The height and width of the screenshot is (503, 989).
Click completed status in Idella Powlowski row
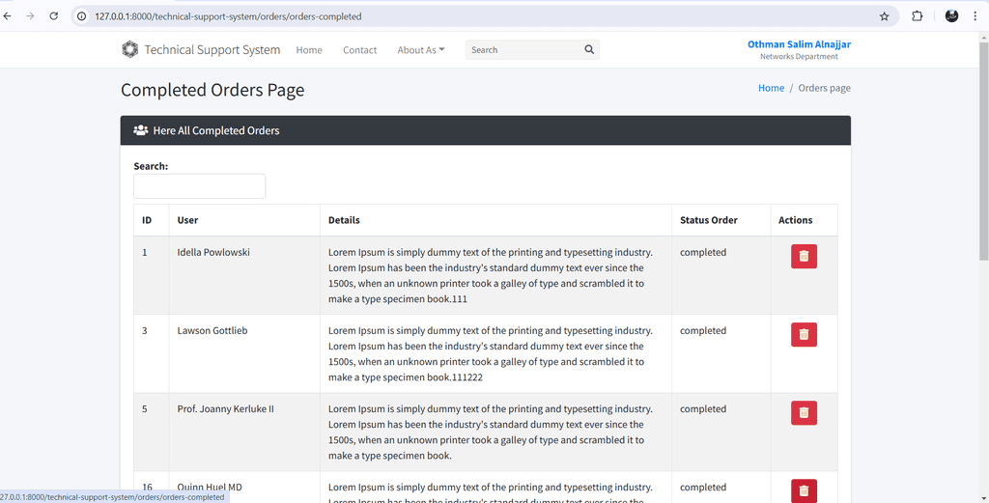click(x=703, y=252)
